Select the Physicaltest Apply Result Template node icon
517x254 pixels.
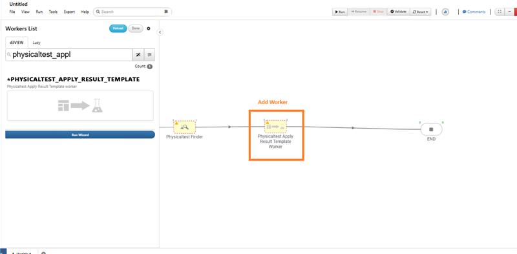point(275,127)
